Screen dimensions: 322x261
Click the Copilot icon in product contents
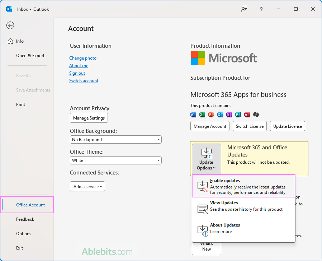(x=256, y=115)
